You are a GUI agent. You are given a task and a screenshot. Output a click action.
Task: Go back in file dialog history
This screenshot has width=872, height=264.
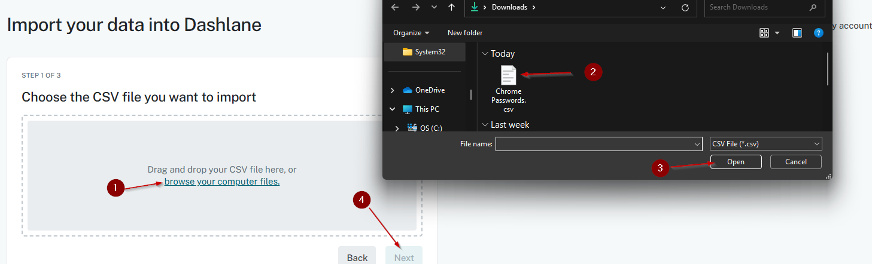[x=394, y=8]
